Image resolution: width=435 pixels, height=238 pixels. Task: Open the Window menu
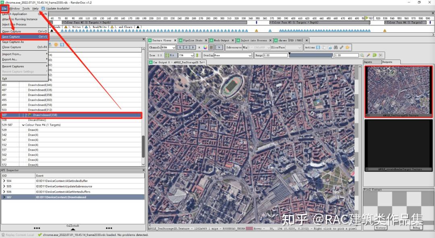[x=14, y=8]
